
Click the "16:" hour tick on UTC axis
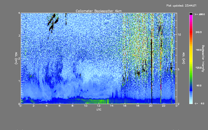click(x=125, y=106)
